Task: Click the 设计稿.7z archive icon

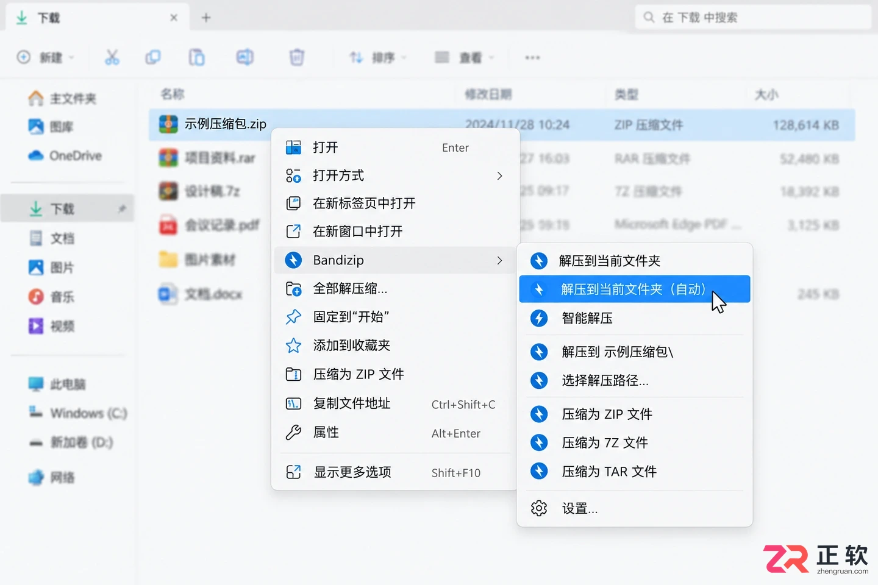Action: coord(168,191)
